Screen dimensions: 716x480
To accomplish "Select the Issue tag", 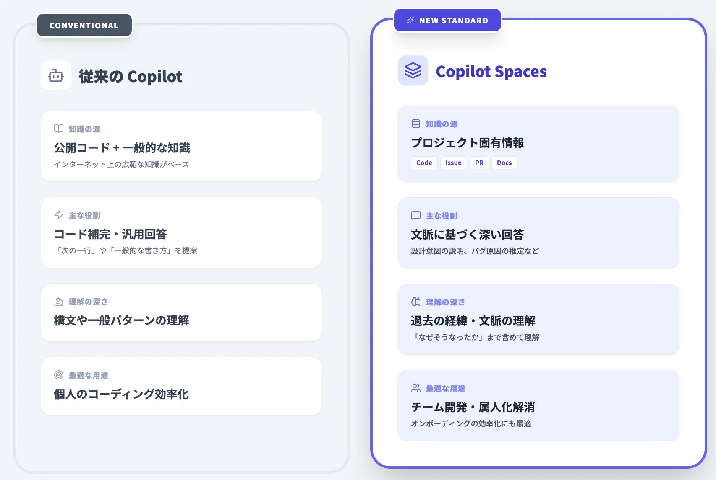I will point(453,163).
